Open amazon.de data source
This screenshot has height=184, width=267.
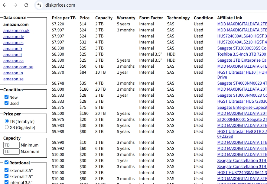(x=14, y=37)
